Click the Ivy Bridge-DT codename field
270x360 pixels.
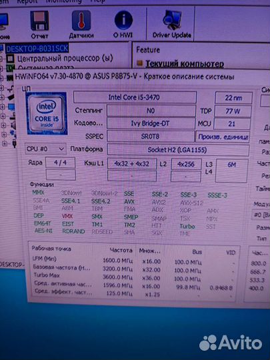pos(151,123)
